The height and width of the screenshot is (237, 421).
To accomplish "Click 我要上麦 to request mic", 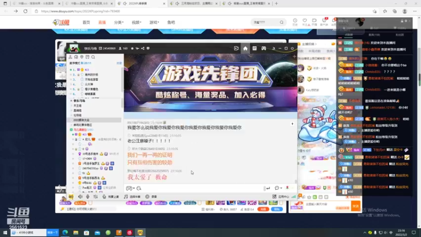I will tap(111, 196).
